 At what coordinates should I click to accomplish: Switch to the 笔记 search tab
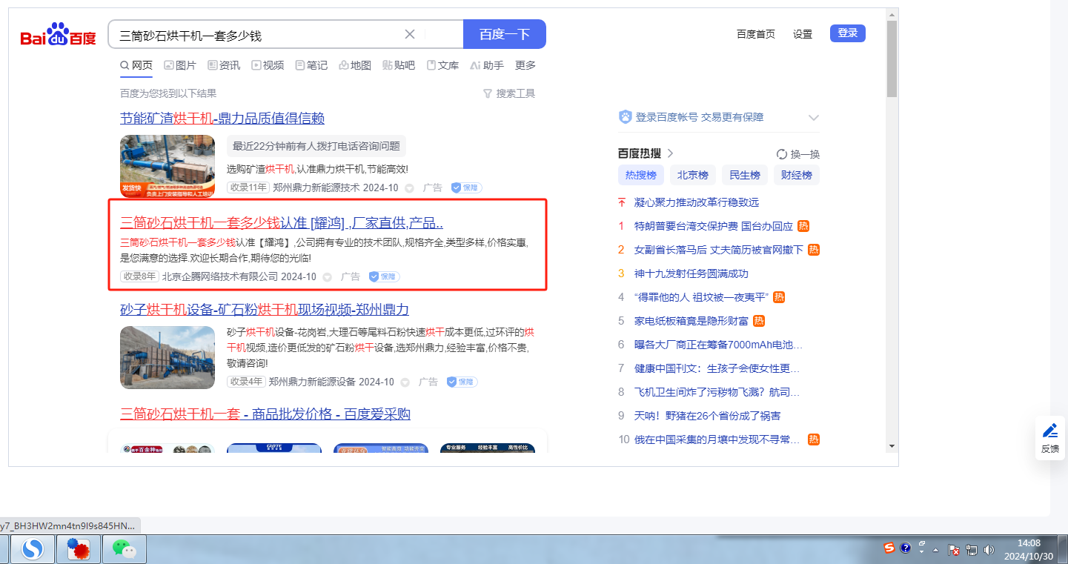click(x=311, y=65)
